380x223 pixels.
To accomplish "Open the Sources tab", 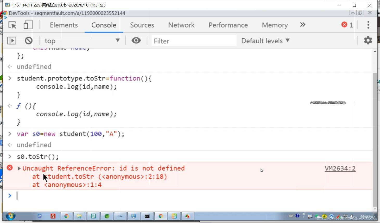I will (x=142, y=25).
